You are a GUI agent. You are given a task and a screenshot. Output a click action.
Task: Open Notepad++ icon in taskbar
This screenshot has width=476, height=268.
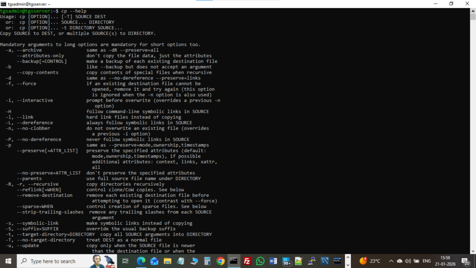tap(299, 261)
